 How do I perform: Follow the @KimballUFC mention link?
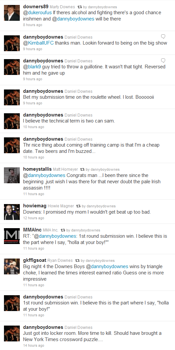[x=38, y=43]
